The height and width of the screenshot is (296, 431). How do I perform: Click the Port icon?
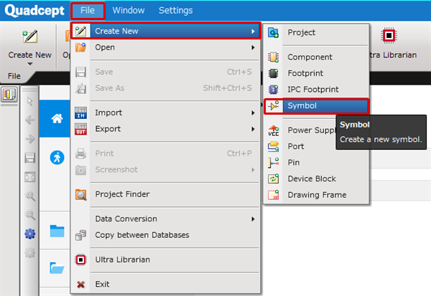273,146
